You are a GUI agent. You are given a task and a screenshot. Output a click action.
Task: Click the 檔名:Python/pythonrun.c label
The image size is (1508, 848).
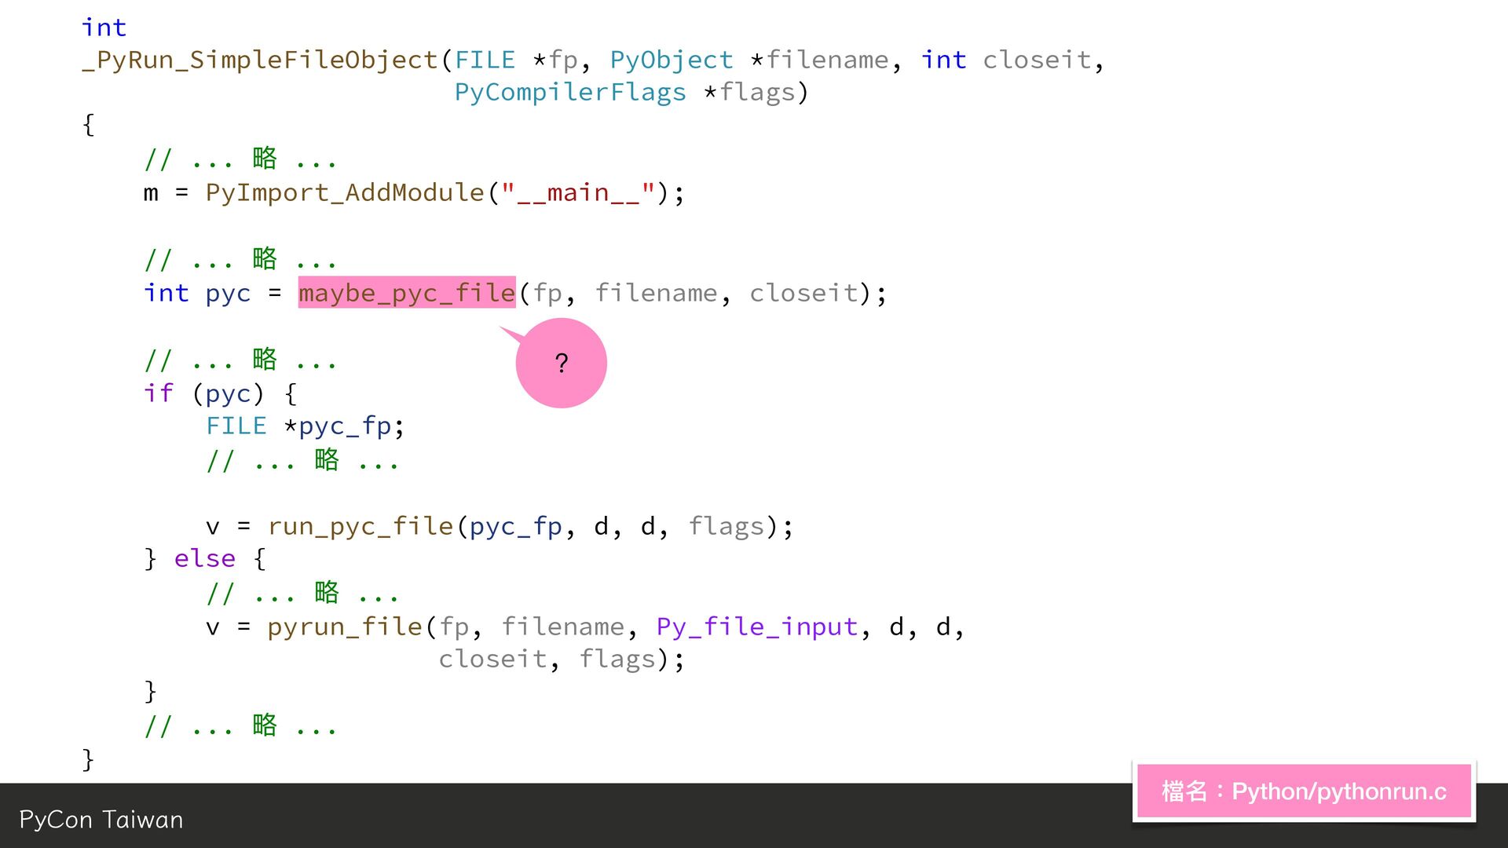point(1304,791)
